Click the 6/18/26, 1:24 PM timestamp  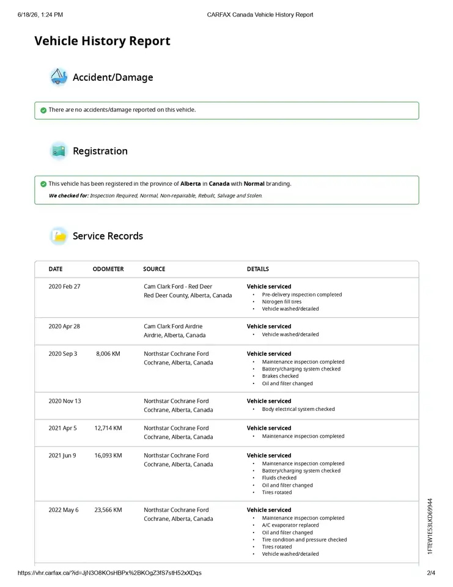(40, 15)
